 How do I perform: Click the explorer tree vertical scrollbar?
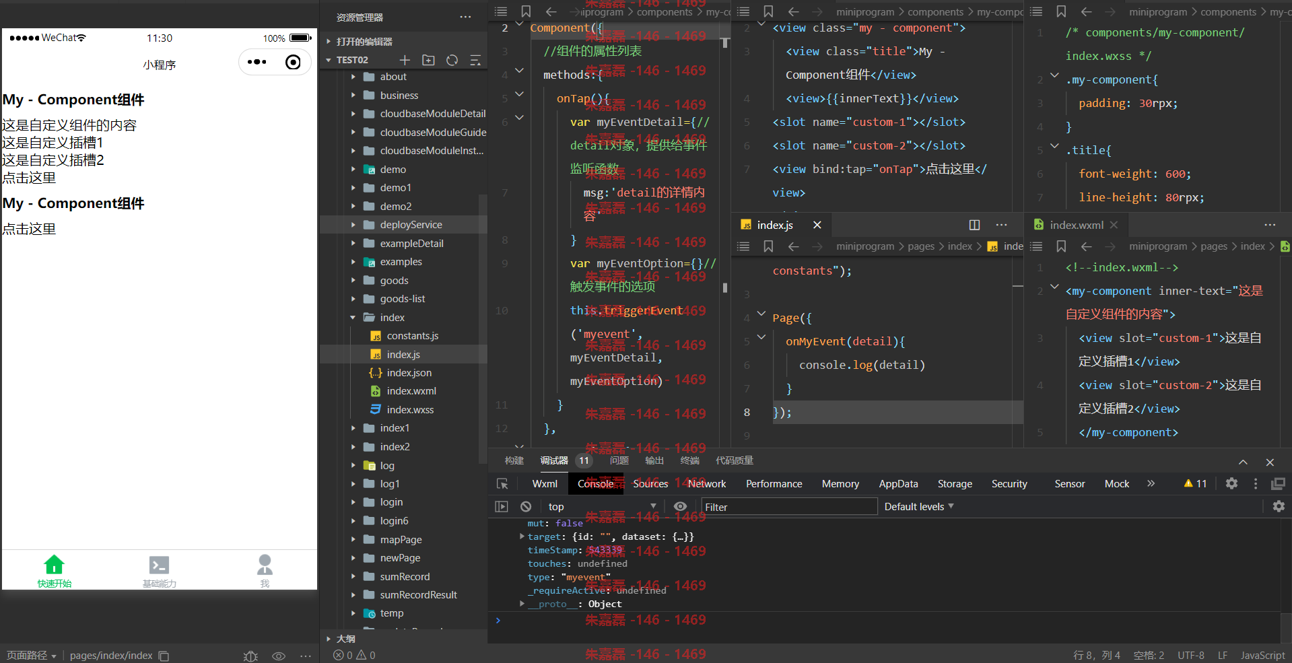coord(482,328)
